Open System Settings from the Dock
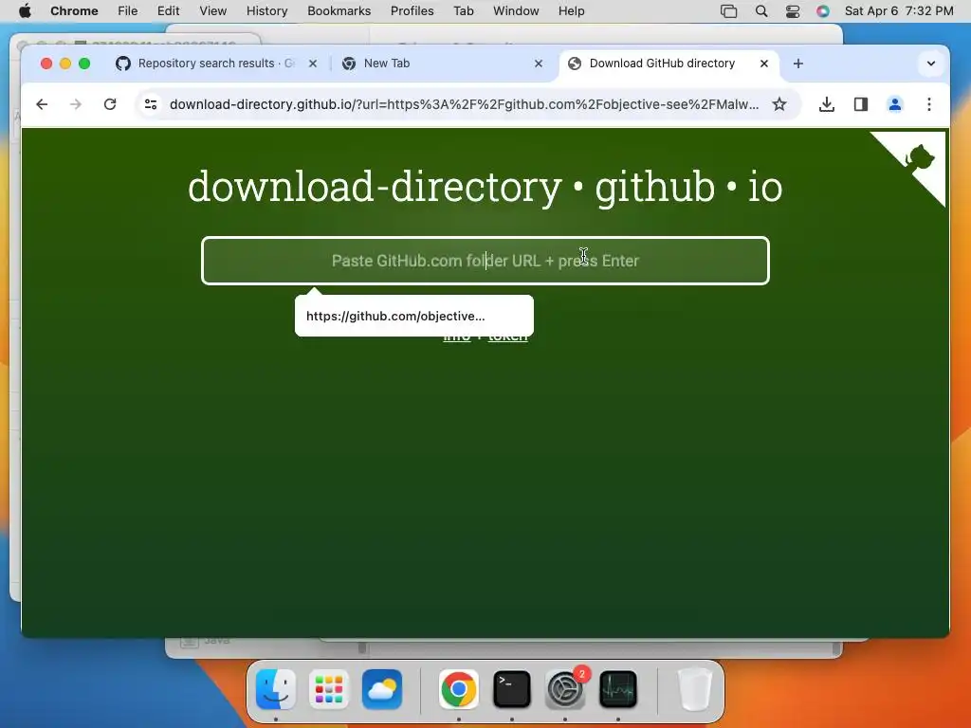971x728 pixels. tap(565, 689)
